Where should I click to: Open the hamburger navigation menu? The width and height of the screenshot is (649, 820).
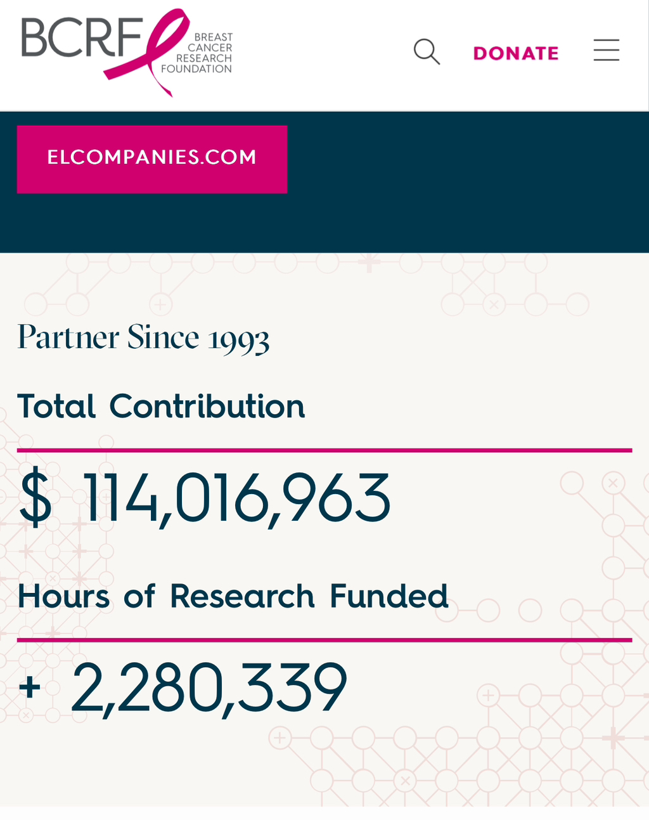[x=606, y=50]
